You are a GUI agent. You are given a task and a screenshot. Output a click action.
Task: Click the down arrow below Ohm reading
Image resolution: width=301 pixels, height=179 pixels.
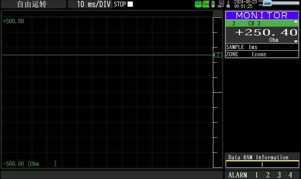click(296, 41)
